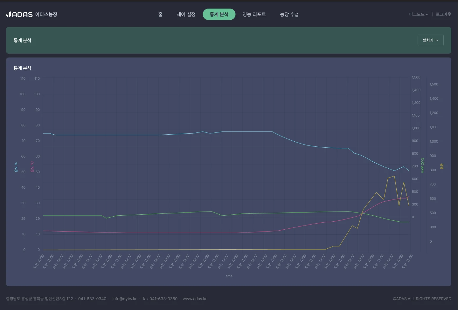Viewport: 458px width, 310px height.
Task: Click the time label under the chart
Action: [229, 276]
